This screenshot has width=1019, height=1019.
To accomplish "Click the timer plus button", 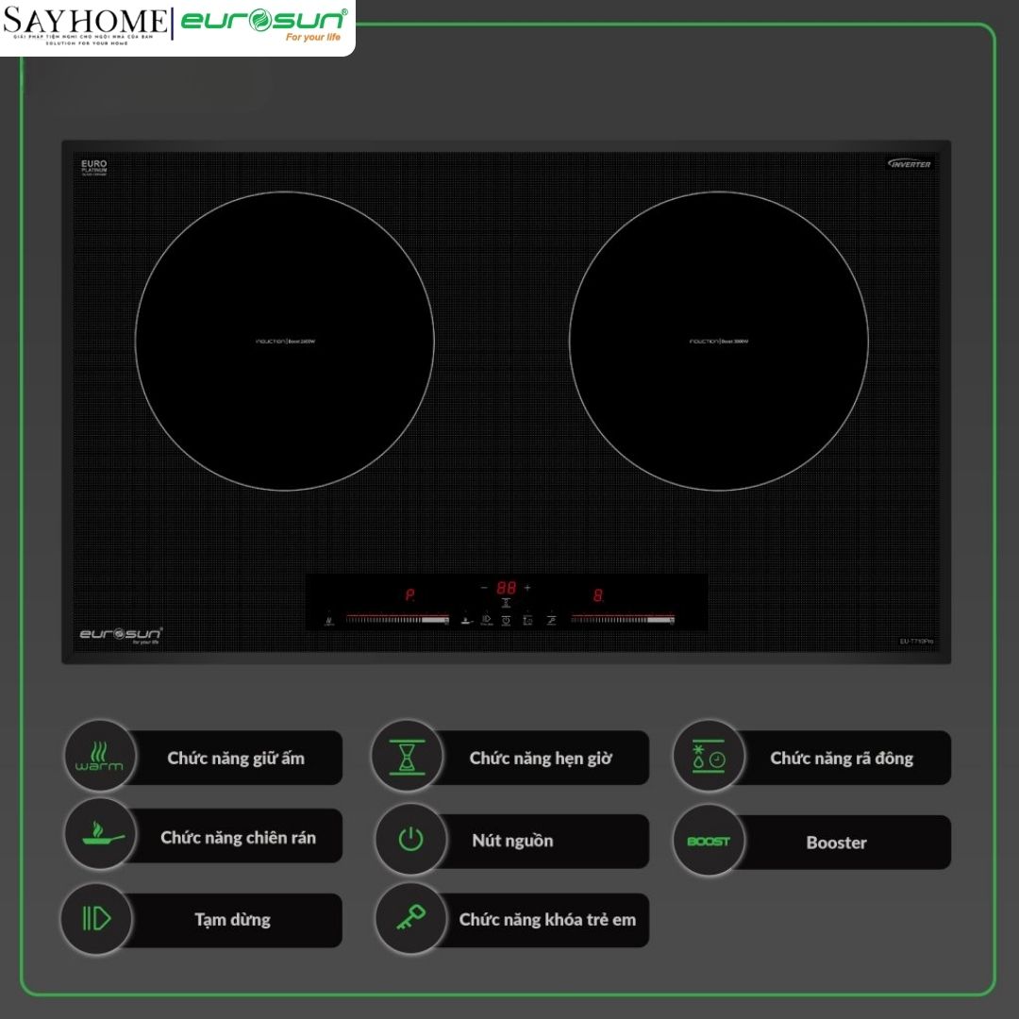I will [x=527, y=588].
